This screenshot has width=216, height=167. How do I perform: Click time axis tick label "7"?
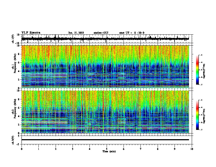[x=141, y=149]
